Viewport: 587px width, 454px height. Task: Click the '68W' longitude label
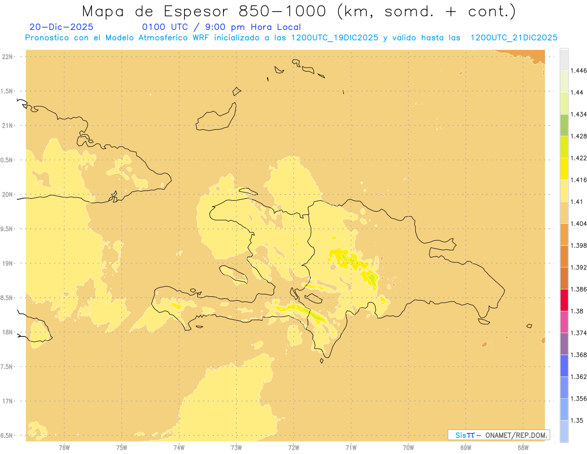click(x=523, y=448)
